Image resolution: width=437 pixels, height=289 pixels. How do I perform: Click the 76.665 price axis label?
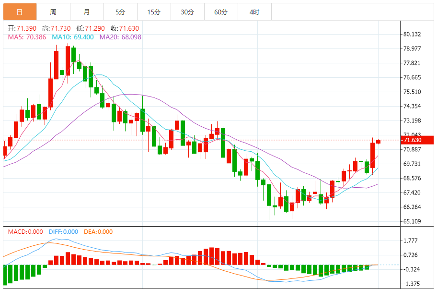point(412,77)
